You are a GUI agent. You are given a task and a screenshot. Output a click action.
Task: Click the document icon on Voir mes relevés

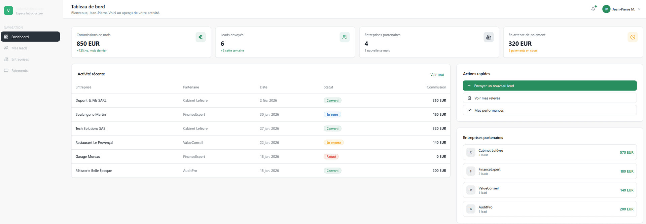[x=469, y=98]
